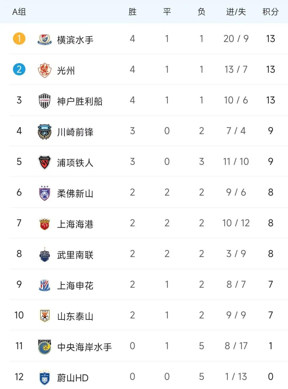Open the Vissel Kobe (神户胜利船) crest icon
The height and width of the screenshot is (389, 288).
click(x=45, y=101)
